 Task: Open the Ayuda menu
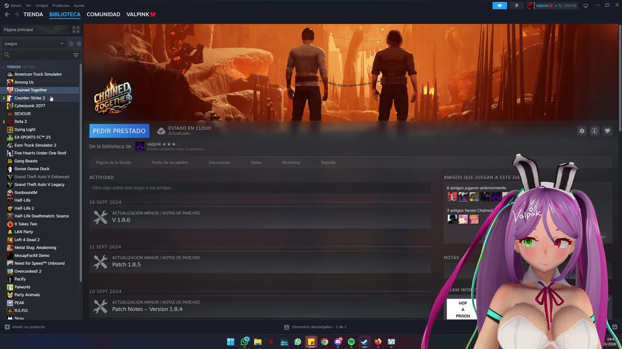(x=79, y=5)
